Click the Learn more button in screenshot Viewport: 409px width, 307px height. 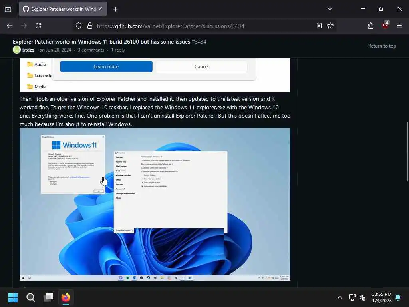(x=106, y=67)
